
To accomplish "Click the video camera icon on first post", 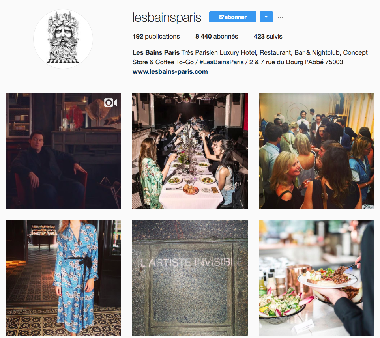I will coord(110,103).
